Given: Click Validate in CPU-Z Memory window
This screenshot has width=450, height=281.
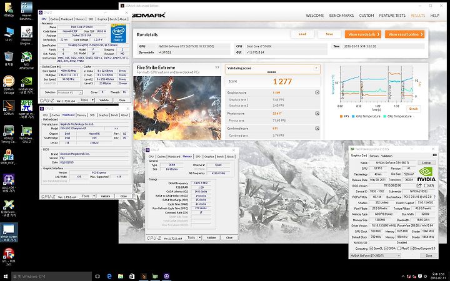Looking at the screenshot, I should point(211,238).
